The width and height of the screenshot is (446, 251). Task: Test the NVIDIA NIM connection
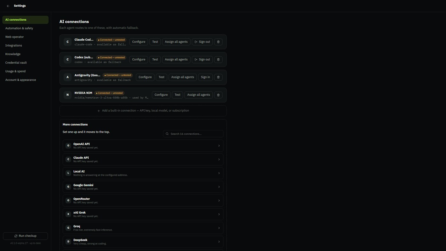tap(177, 95)
